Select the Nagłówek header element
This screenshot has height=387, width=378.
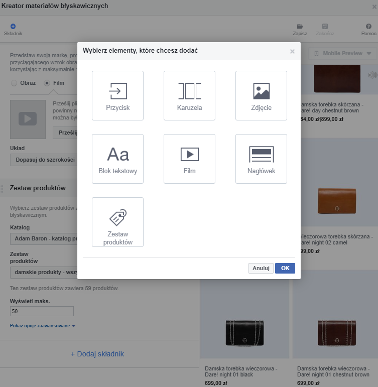tap(261, 159)
